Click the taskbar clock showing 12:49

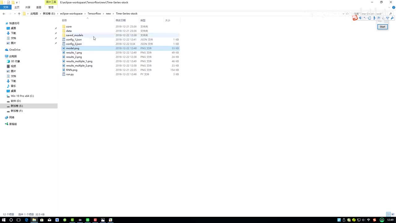tap(390, 220)
